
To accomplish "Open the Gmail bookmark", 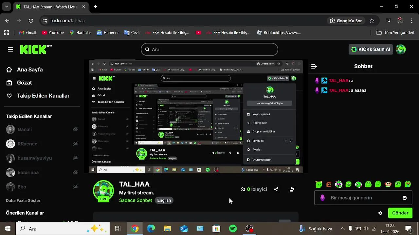I will point(28,33).
